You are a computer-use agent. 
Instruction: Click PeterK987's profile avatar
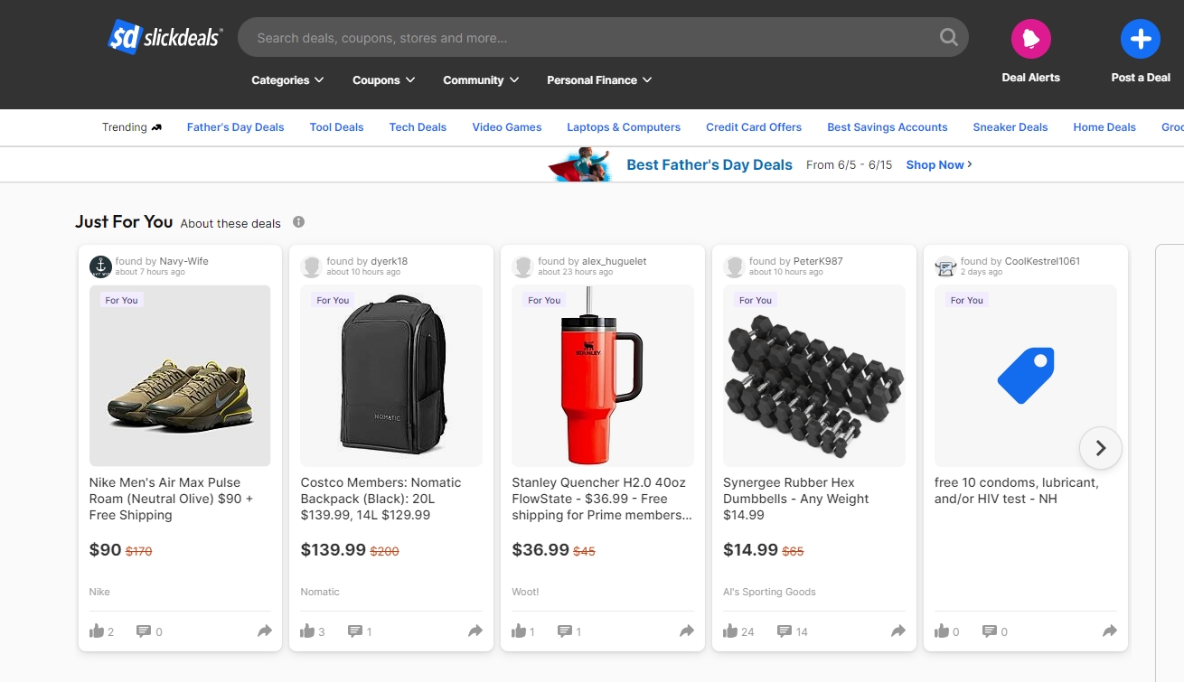click(735, 266)
